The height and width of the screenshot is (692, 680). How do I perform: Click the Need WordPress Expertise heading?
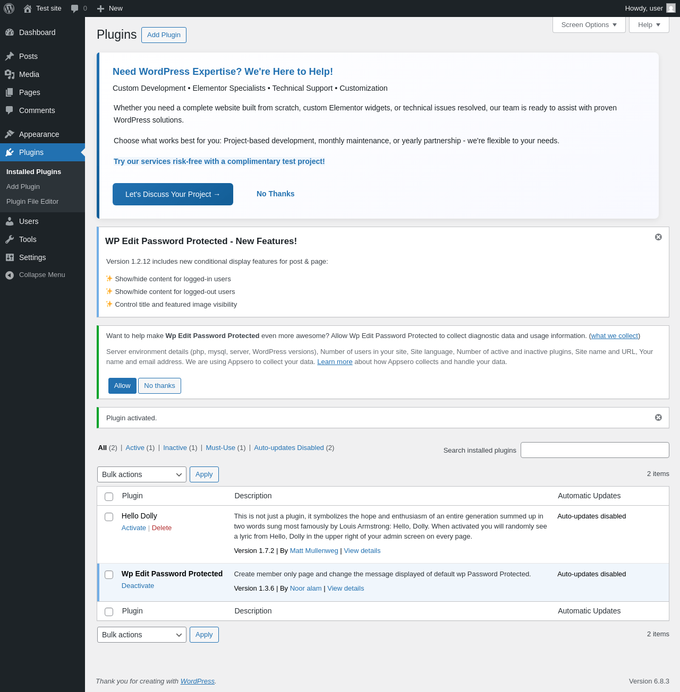(223, 72)
